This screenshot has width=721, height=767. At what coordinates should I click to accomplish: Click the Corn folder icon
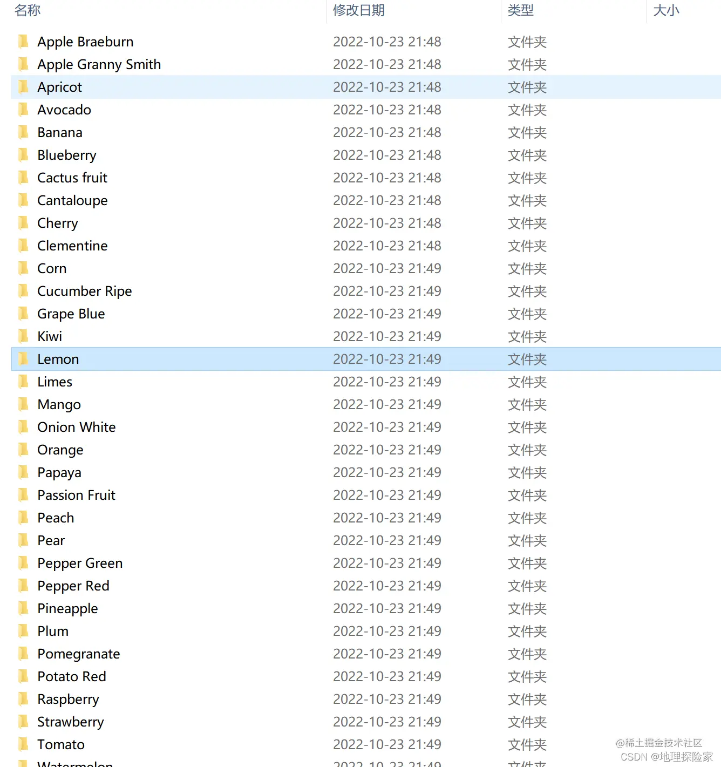coord(23,268)
